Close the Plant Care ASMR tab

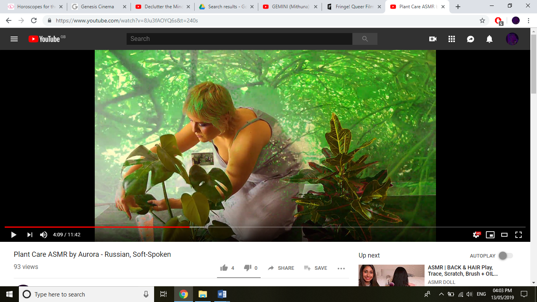(443, 7)
